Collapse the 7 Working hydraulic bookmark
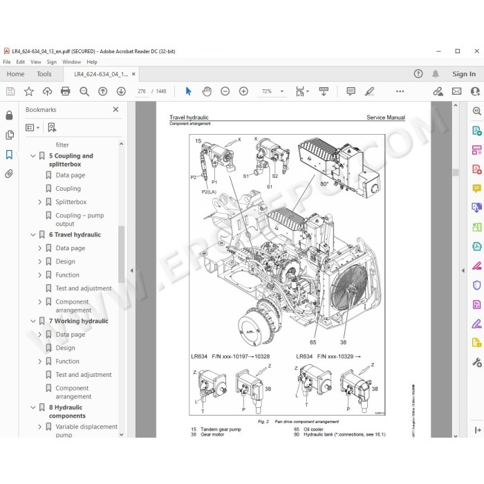This screenshot has width=484, height=484. click(x=33, y=322)
